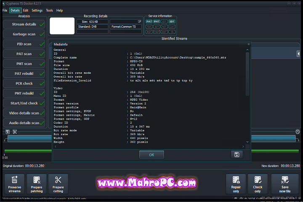Start the PAT rebuild step

click(x=24, y=74)
